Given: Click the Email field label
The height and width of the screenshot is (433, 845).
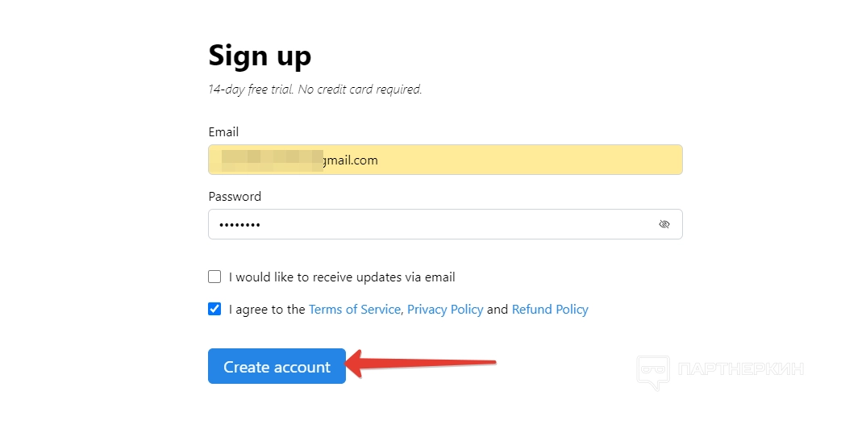Looking at the screenshot, I should 223,131.
